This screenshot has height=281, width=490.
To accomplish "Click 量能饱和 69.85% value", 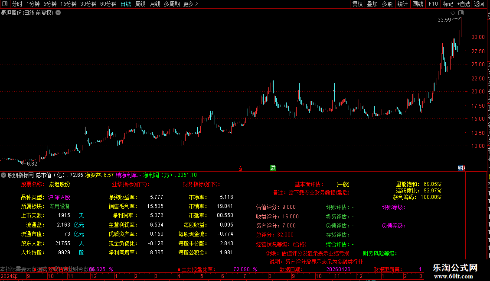I will 432,184.
